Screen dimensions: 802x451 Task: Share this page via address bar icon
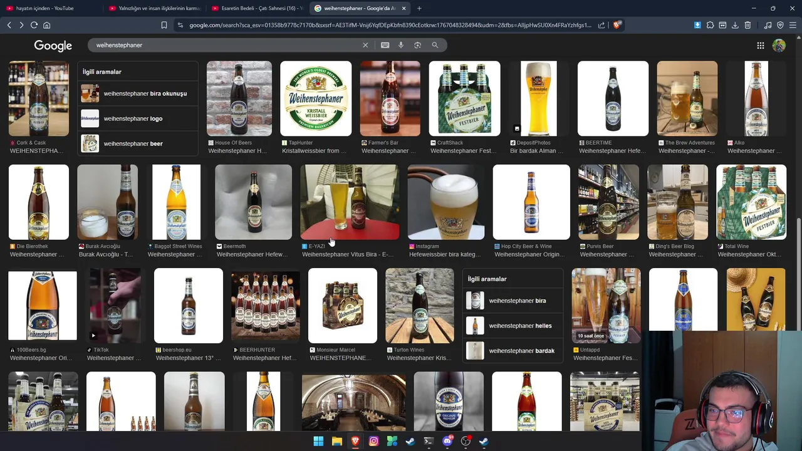point(601,25)
